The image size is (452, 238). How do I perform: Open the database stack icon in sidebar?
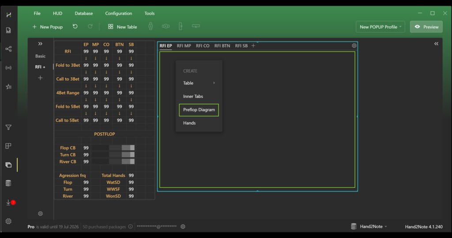(x=8, y=183)
